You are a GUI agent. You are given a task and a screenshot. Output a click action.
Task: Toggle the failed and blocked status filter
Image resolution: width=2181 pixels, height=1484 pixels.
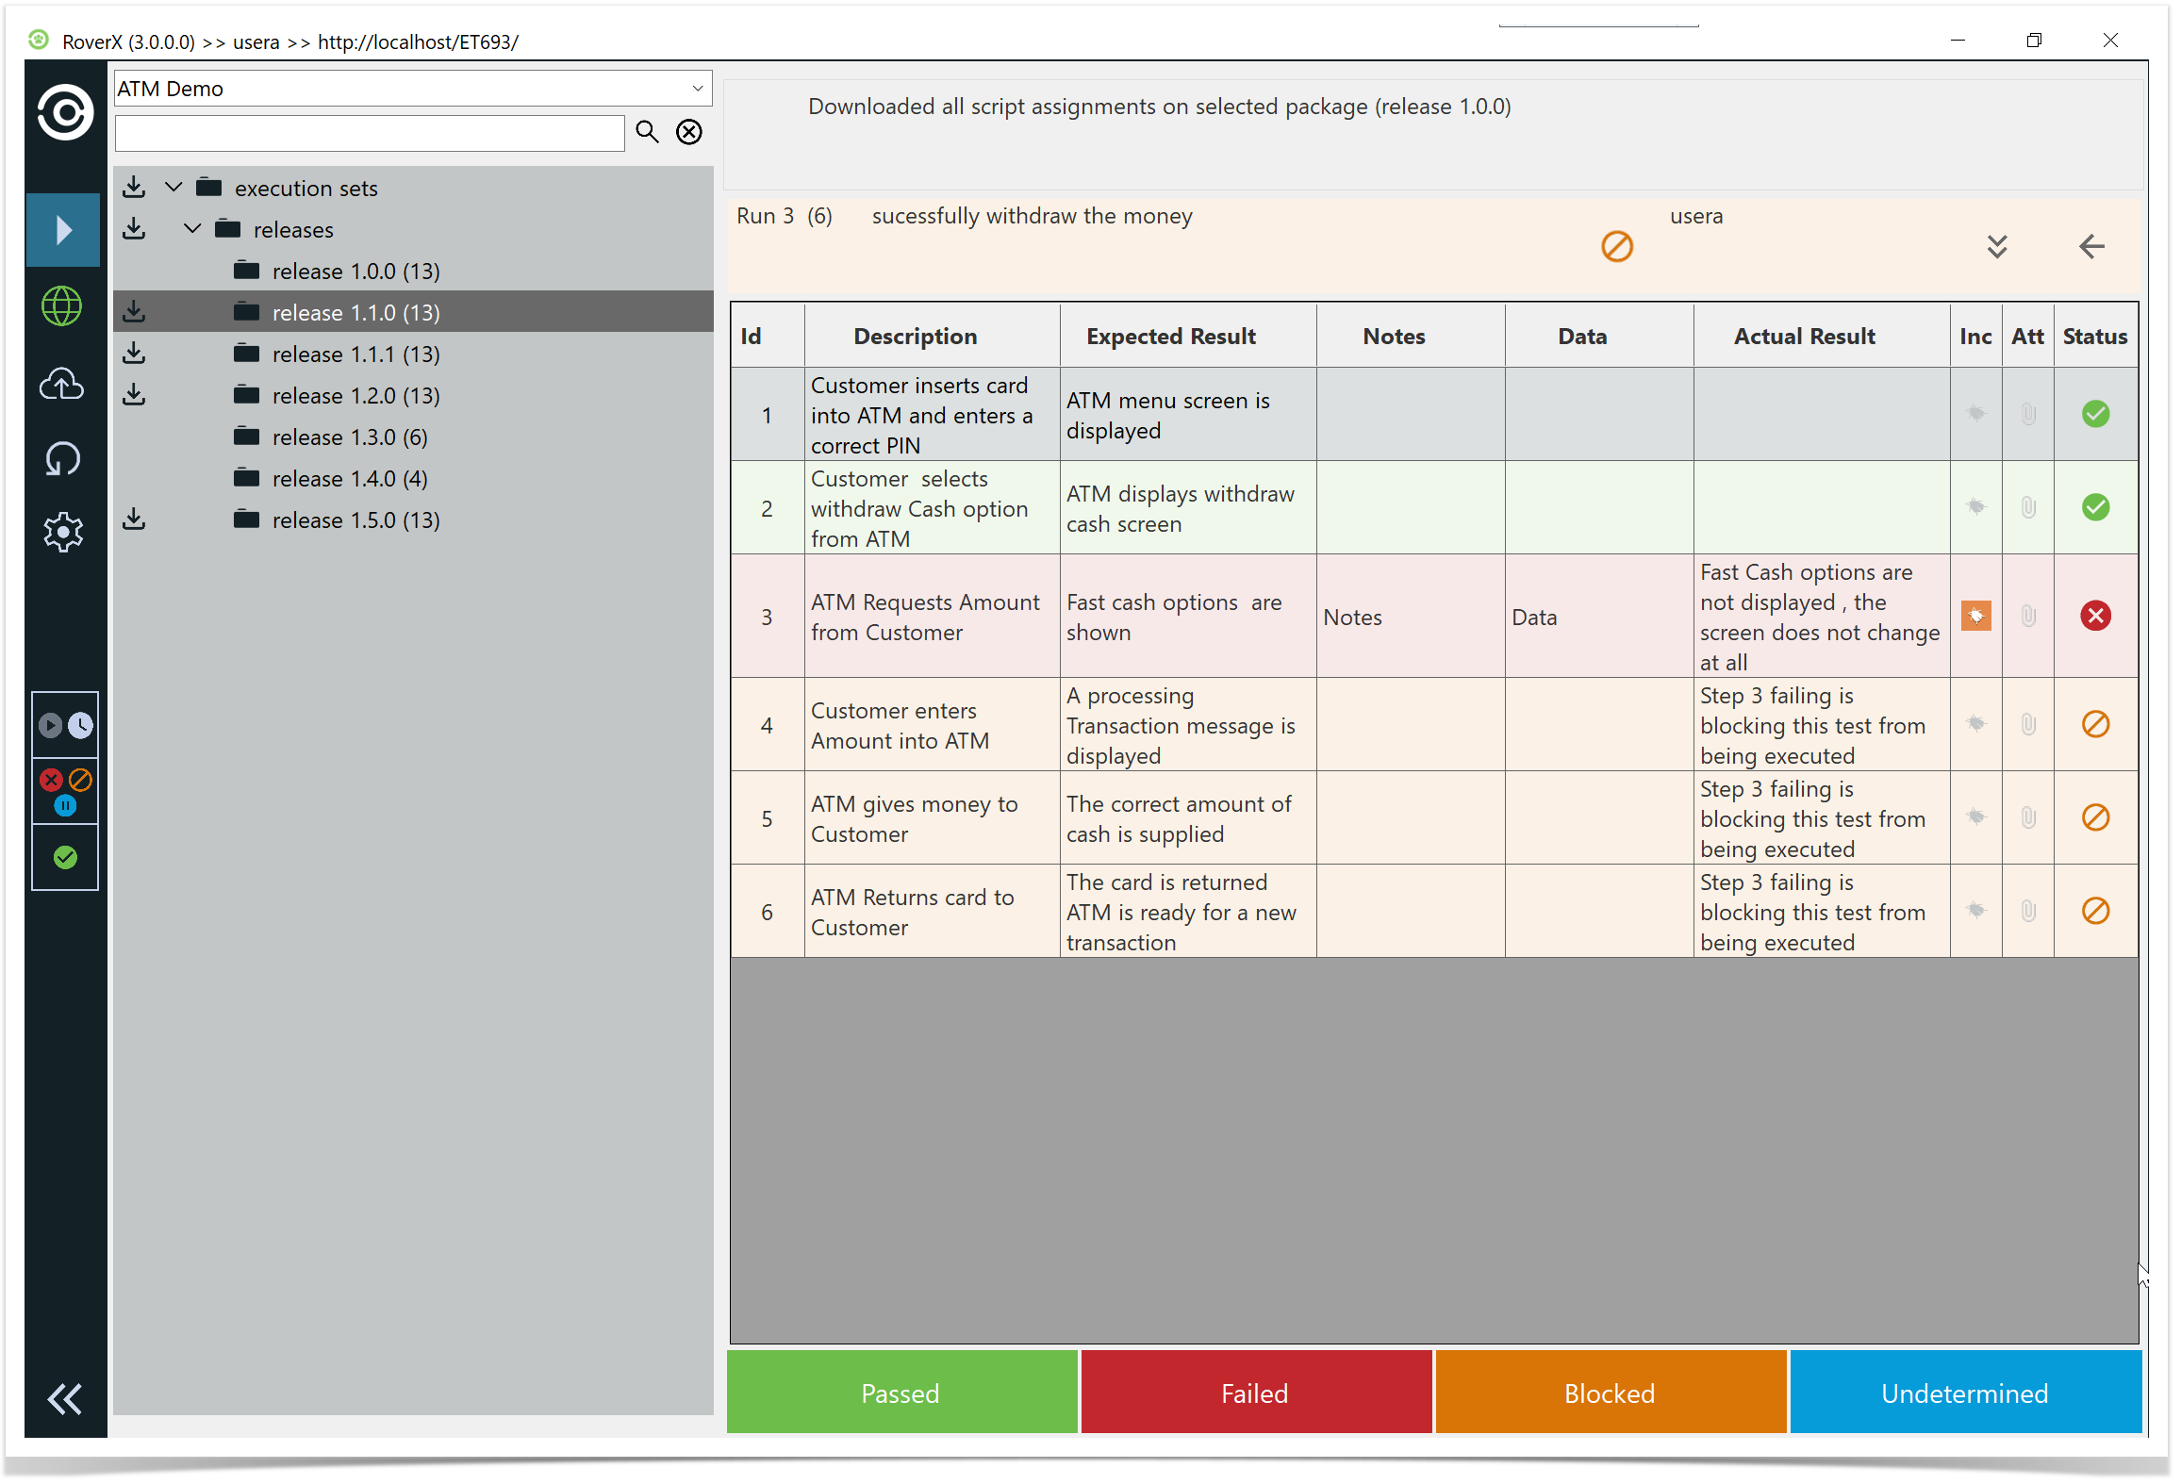click(x=65, y=791)
